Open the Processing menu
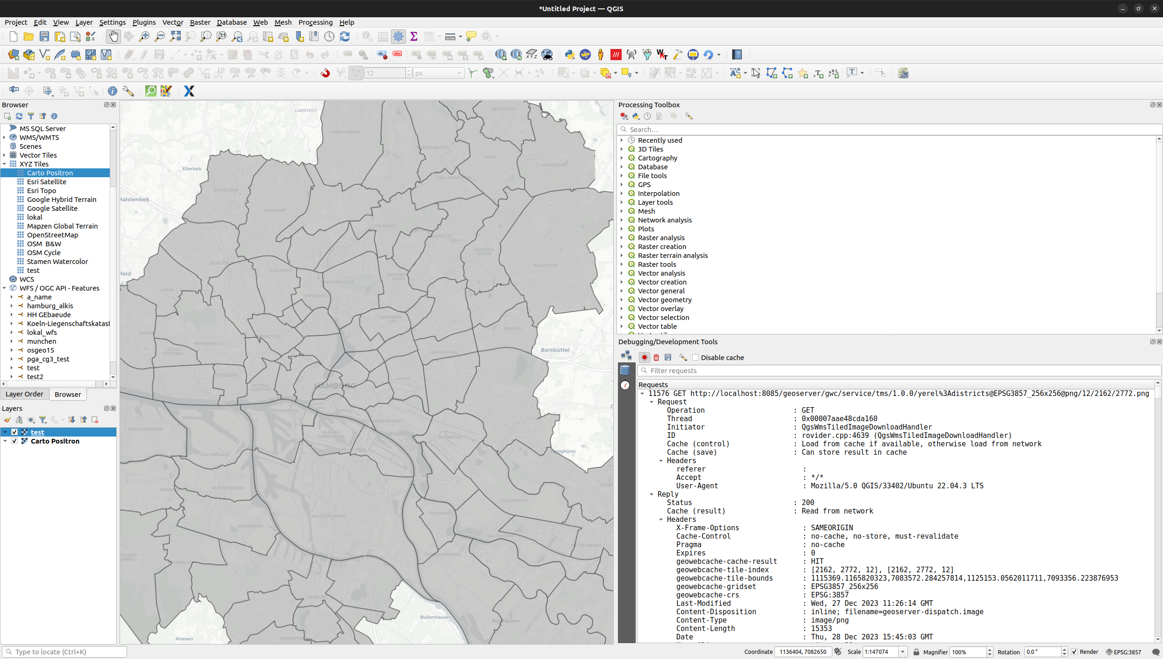 pyautogui.click(x=315, y=22)
